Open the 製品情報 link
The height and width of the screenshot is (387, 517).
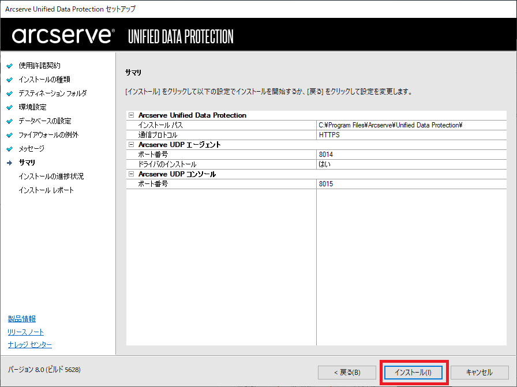click(x=22, y=319)
